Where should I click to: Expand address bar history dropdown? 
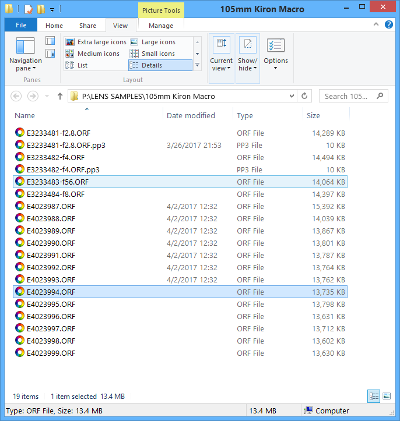pyautogui.click(x=292, y=96)
